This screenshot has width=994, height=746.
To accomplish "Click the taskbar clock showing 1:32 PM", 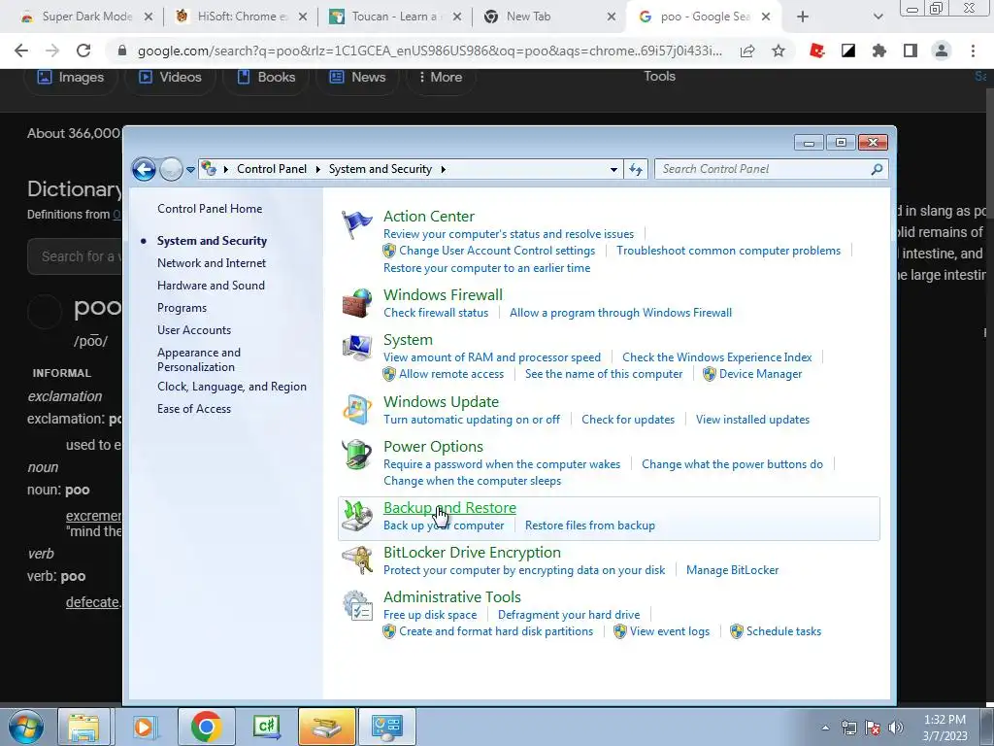I will (x=944, y=728).
